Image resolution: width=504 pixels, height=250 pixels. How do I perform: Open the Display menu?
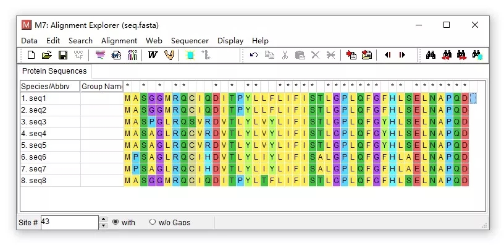[x=230, y=41]
